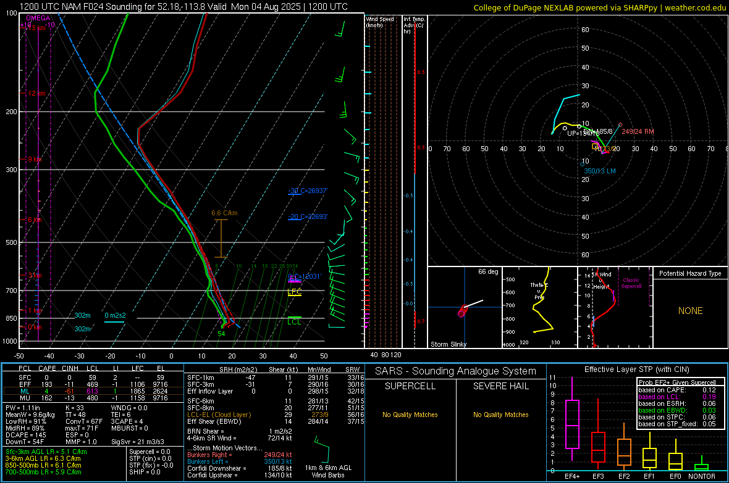Click the '6.6 C/km' lapse rate label

point(224,213)
